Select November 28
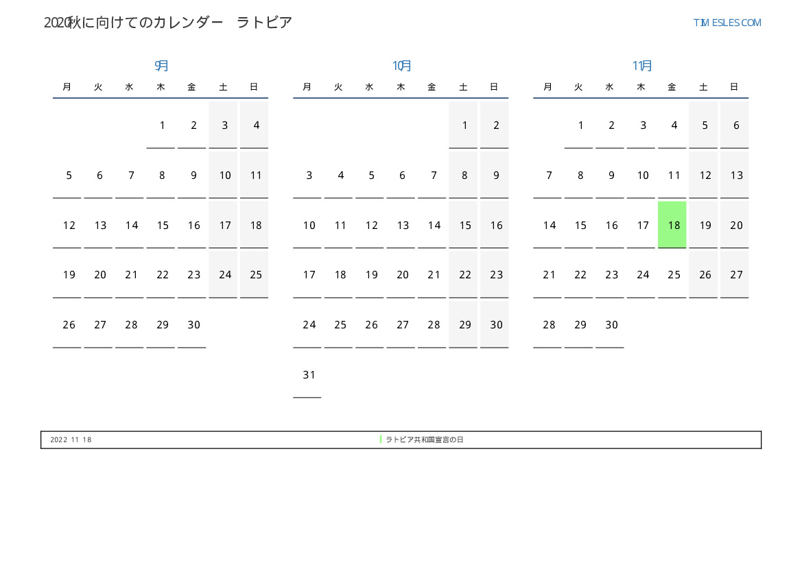 point(547,325)
